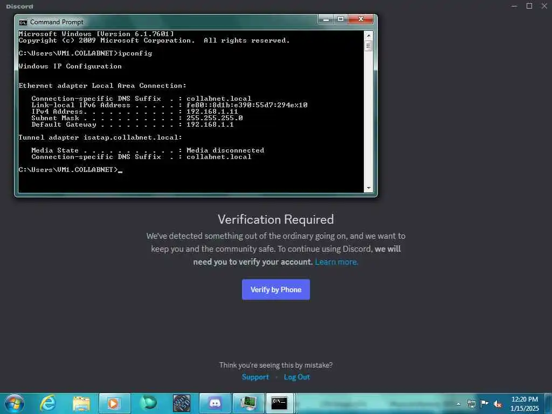This screenshot has height=414, width=552.
Task: Click the link-local IPv6 address value
Action: click(247, 105)
